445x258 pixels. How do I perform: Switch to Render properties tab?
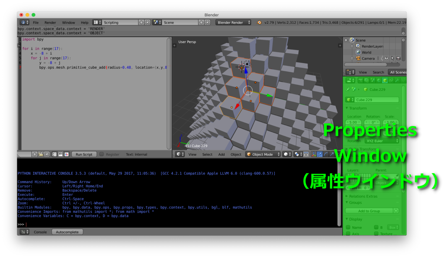361,80
